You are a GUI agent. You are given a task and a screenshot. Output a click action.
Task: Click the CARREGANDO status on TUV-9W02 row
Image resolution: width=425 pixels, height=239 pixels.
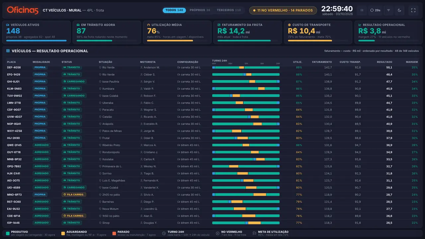pos(74,96)
